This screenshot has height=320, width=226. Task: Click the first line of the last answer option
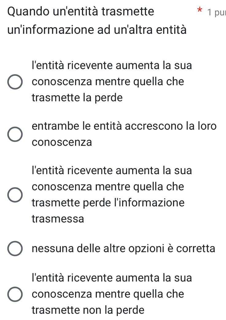tap(112, 278)
